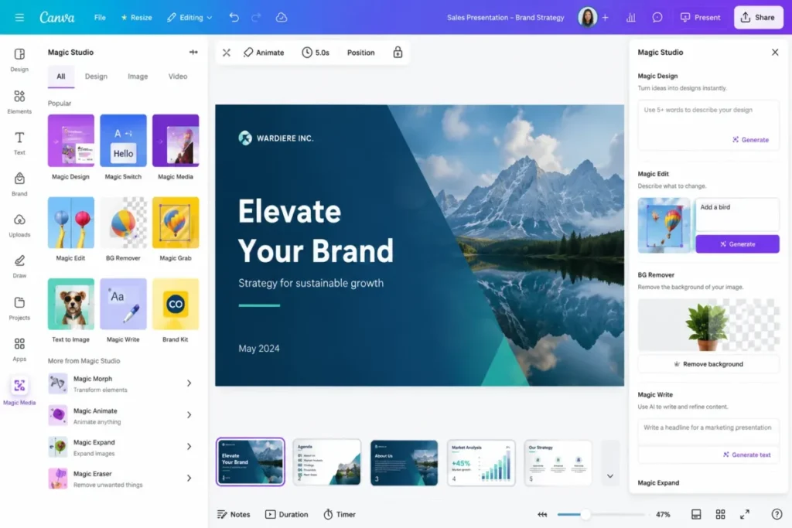The image size is (792, 528).
Task: Select Magic Media in the sidebar
Action: tap(19, 392)
